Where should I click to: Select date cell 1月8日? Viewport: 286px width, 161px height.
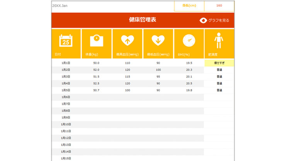66,111
